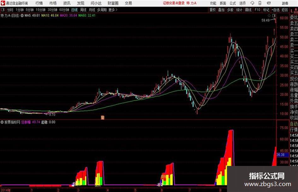
Task: Click the MA10: 46.84 value
Action: [50, 15]
